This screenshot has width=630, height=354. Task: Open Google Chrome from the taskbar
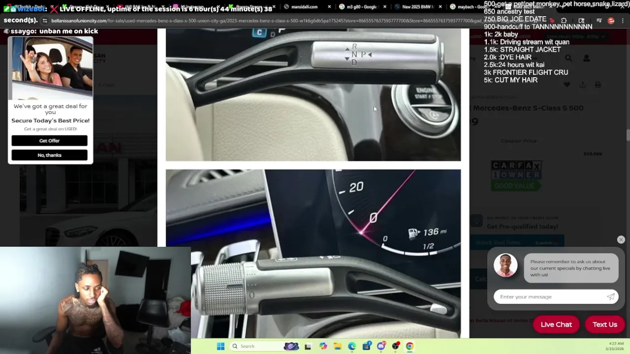[x=409, y=346]
